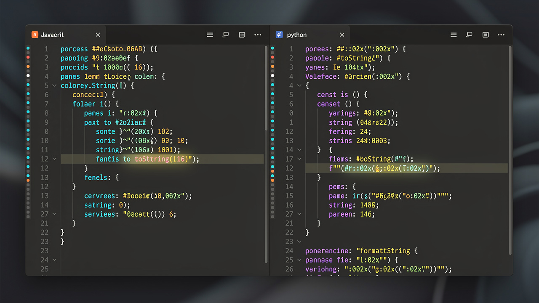
Task: Click the panel layout icon in the Javacrit pane
Action: (242, 35)
